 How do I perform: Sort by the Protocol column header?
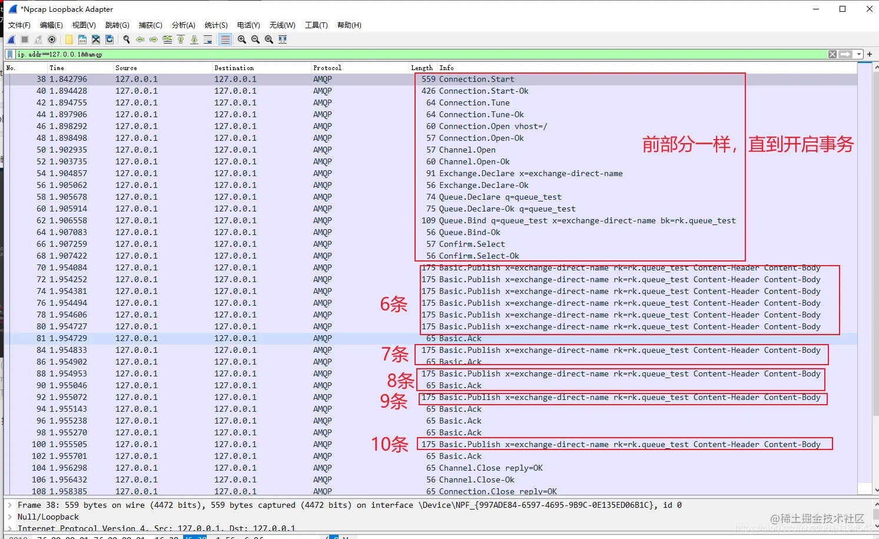(360, 68)
